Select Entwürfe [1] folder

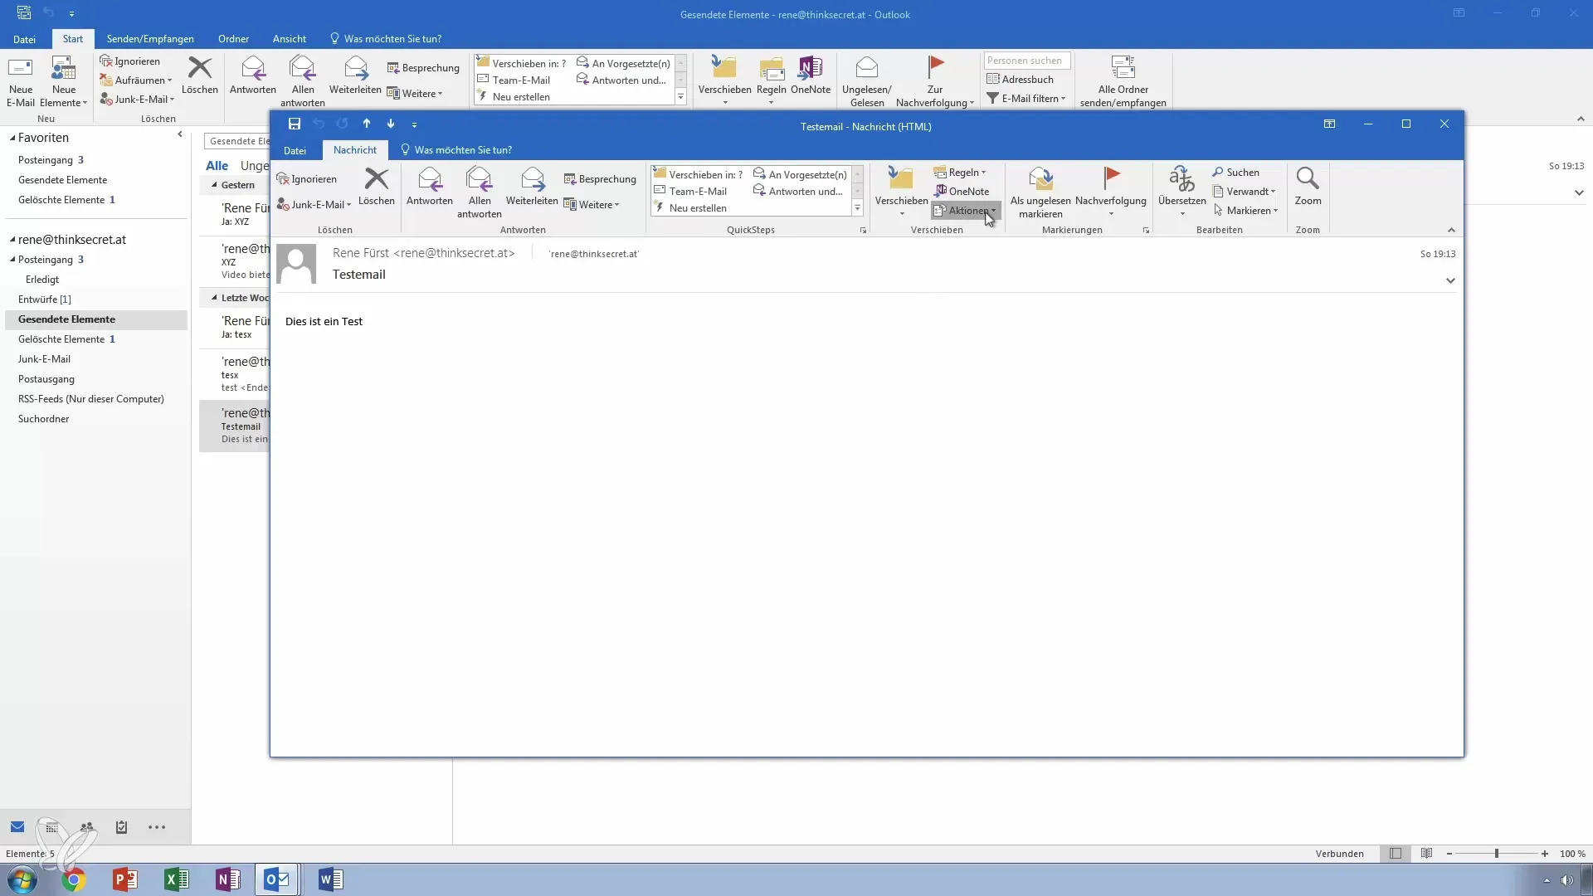coord(45,299)
